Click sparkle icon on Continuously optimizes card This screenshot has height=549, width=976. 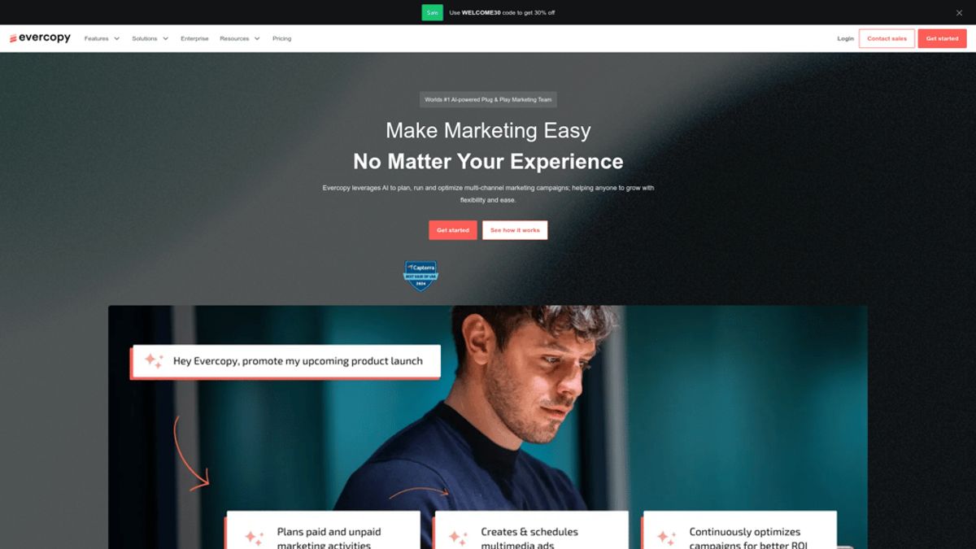(x=667, y=538)
